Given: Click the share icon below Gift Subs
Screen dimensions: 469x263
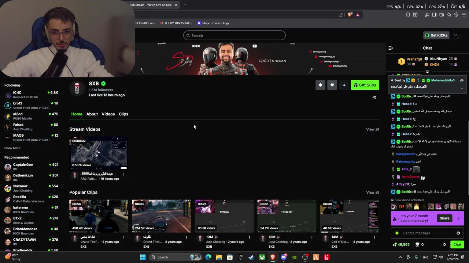Looking at the screenshot, I should pyautogui.click(x=374, y=97).
